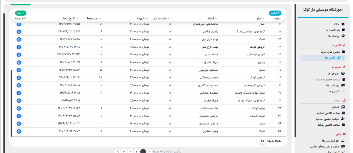Click the calendar icon beside کلاس های امروز

pos(343,52)
